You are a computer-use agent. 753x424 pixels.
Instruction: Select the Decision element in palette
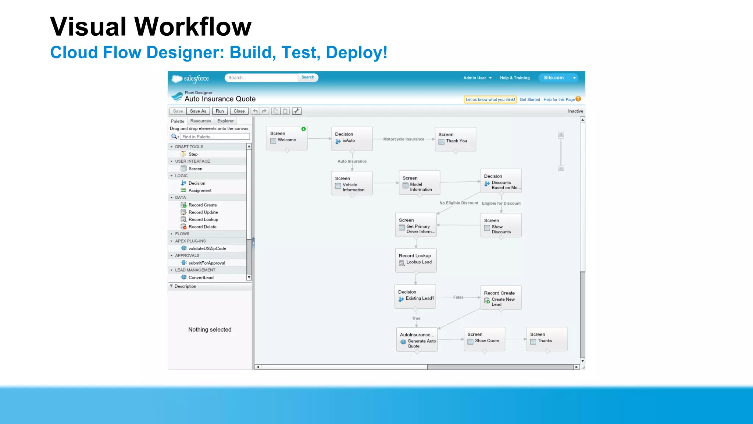pyautogui.click(x=197, y=183)
